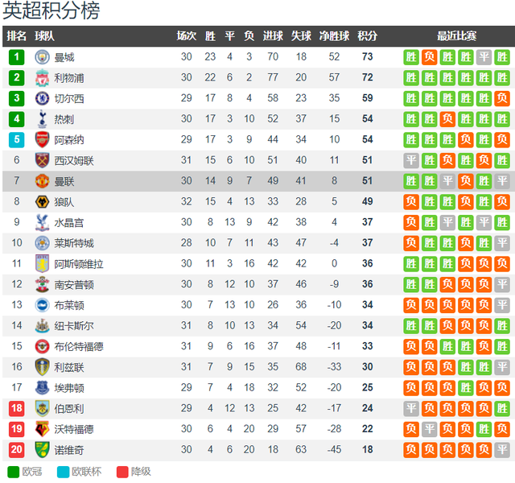This screenshot has width=515, height=483.
Task: Click Tottenham's cockerel crest icon
Action: tap(42, 119)
